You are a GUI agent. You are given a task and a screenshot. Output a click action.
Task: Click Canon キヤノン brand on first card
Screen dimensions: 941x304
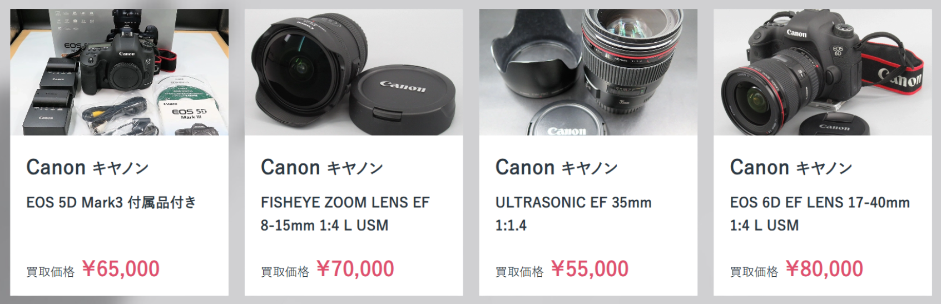[87, 167]
